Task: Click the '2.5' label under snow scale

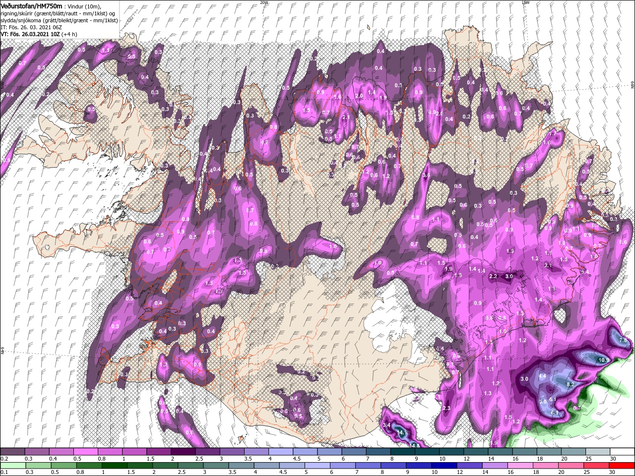Action: (199, 459)
